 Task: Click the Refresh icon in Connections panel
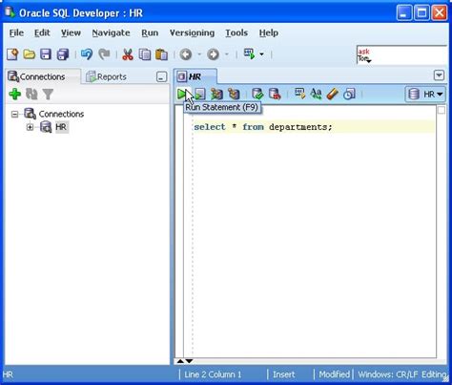click(x=31, y=94)
